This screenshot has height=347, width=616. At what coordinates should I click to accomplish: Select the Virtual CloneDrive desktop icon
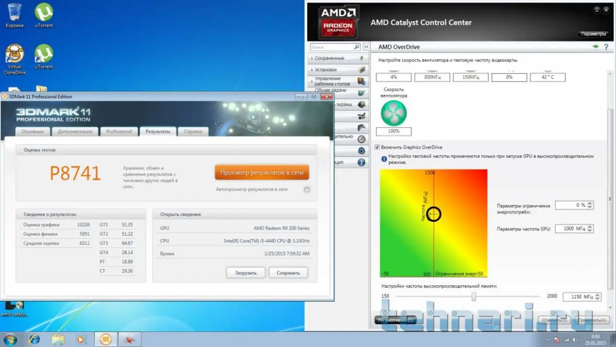pyautogui.click(x=14, y=59)
